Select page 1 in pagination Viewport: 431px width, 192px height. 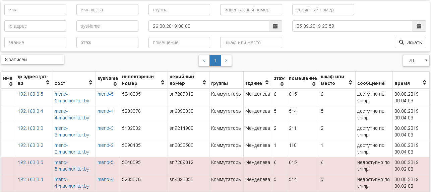click(x=215, y=61)
